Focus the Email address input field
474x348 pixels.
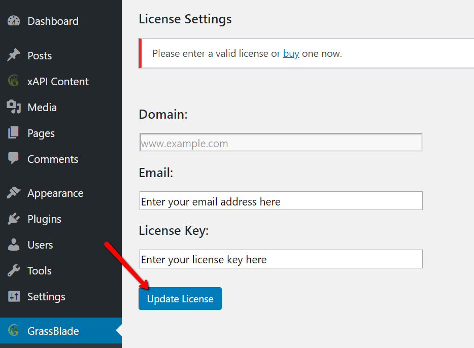coord(281,200)
